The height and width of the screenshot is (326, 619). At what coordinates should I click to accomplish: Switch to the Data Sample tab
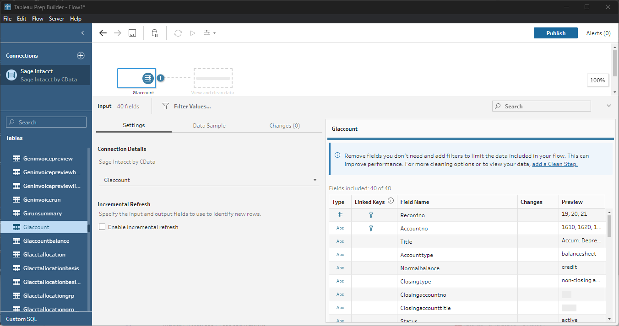point(209,126)
